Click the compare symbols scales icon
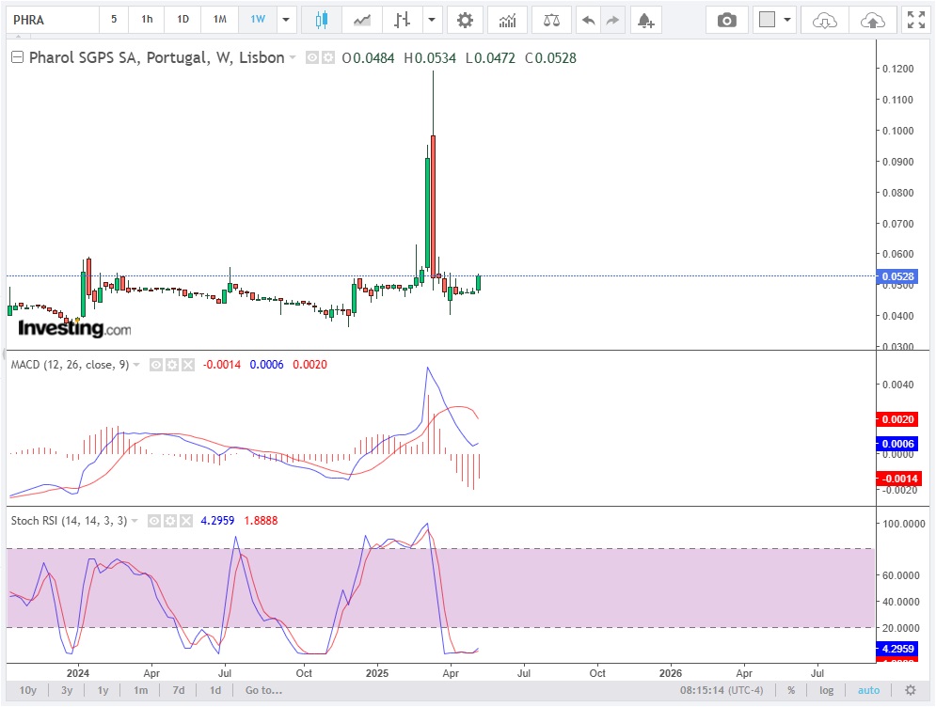 tap(551, 20)
